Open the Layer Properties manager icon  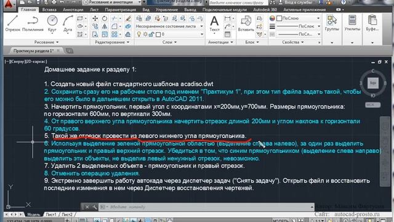[139, 18]
